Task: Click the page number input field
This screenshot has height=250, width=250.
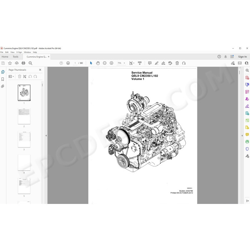Action: [x=75, y=63]
